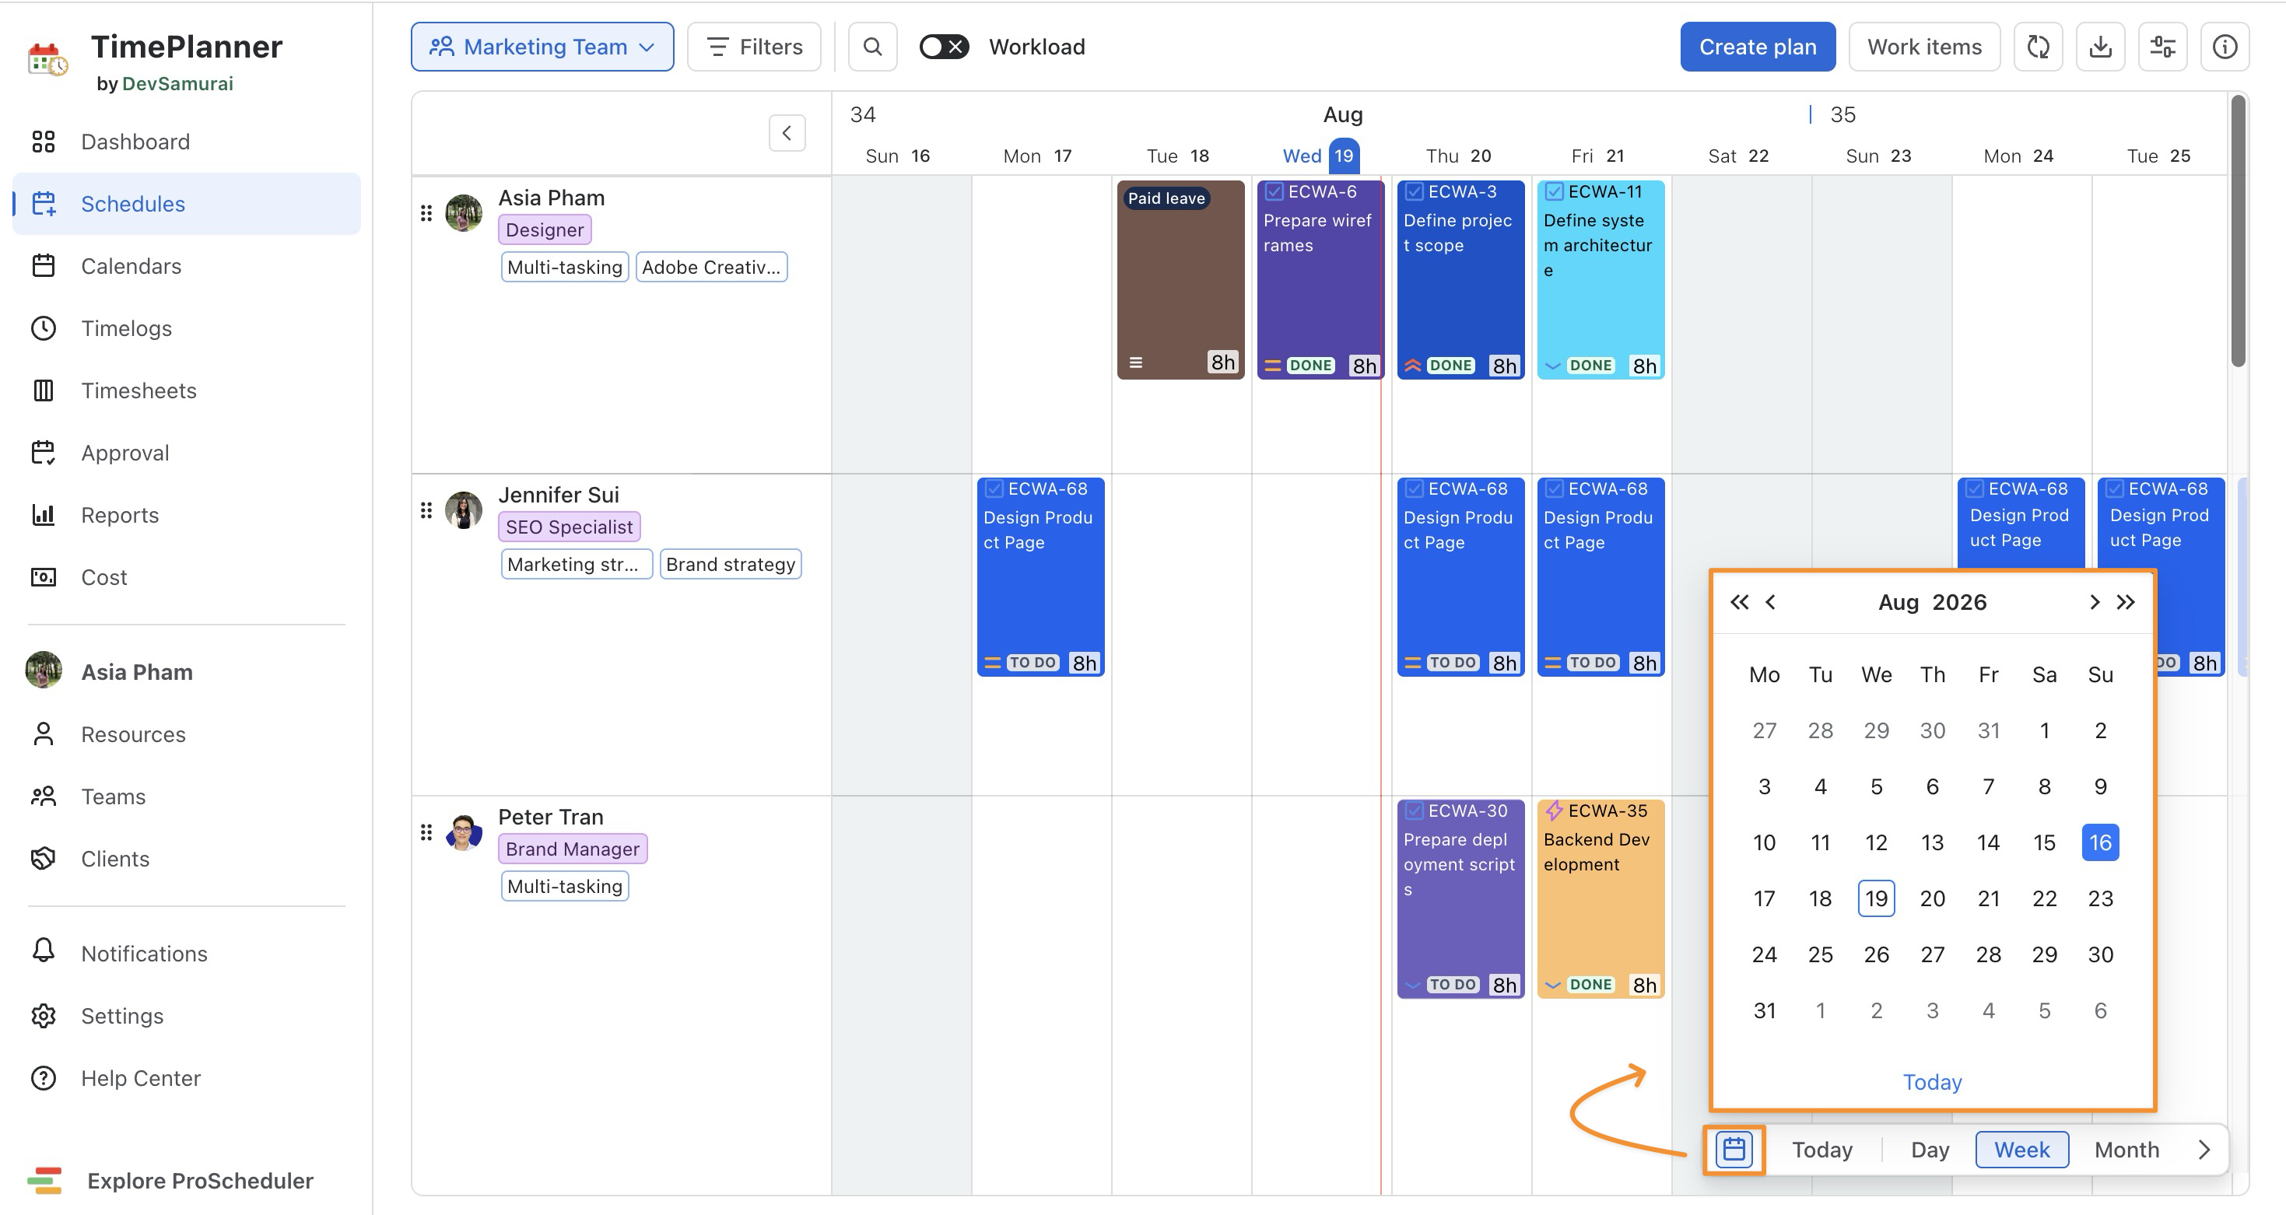This screenshot has width=2286, height=1215.
Task: Collapse the resource panel with left chevron
Action: (x=787, y=133)
